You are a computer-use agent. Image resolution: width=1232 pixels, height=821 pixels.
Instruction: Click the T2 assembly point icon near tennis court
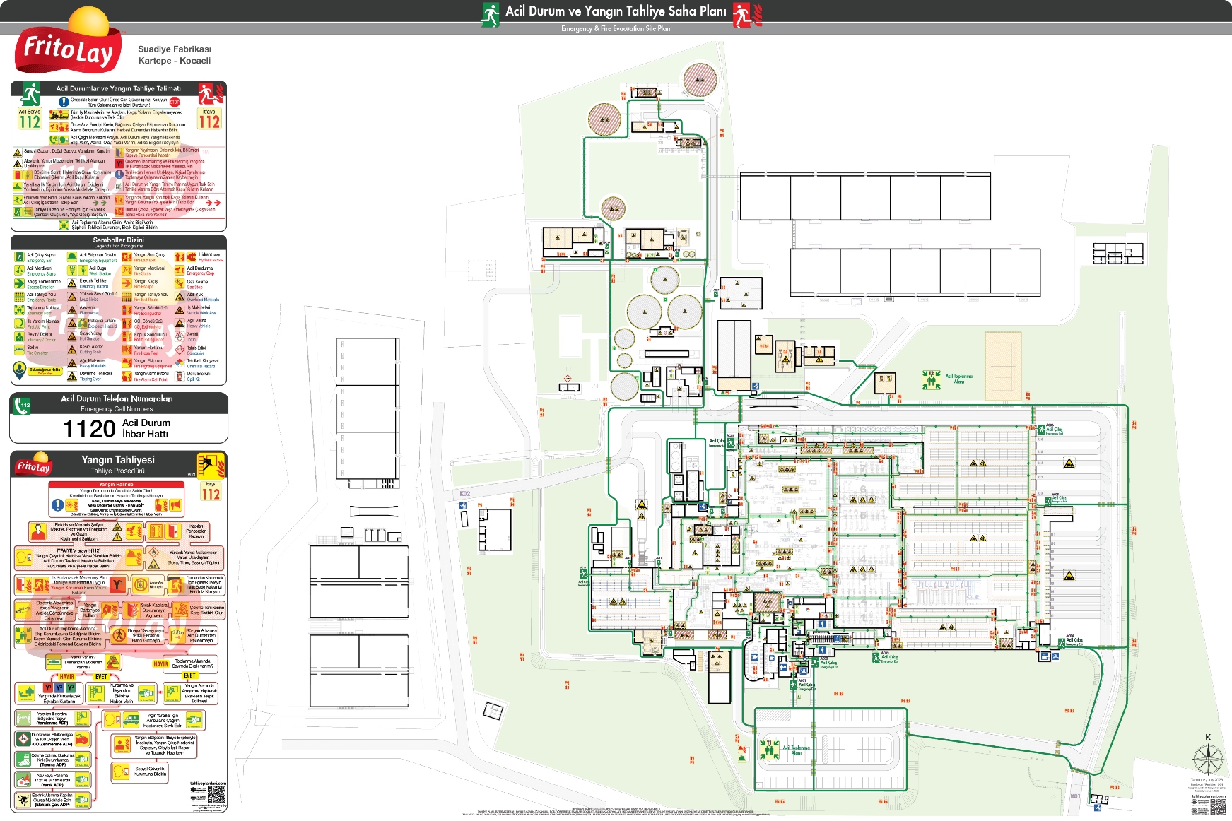pos(932,380)
